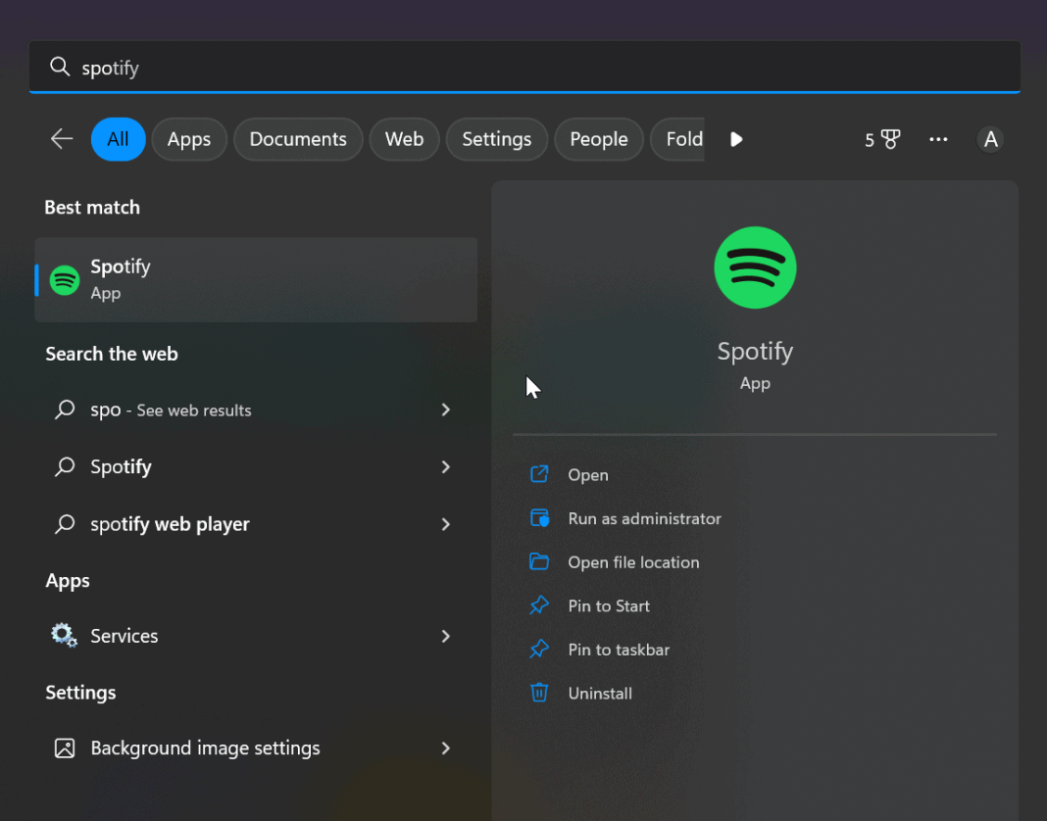Expand the Services result chevron

(x=446, y=636)
